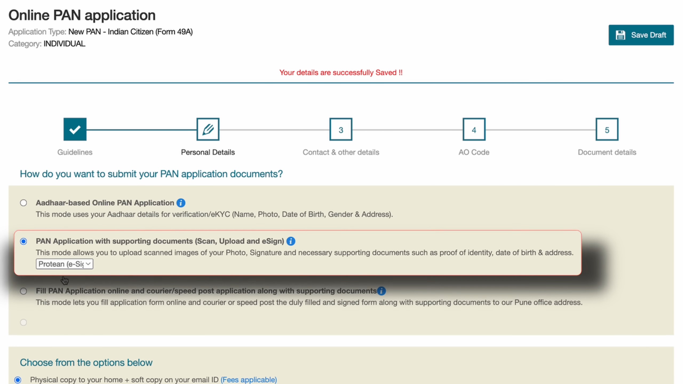Open info tooltip for Aadhaar-based Online PAN Application
The height and width of the screenshot is (384, 683).
(x=181, y=203)
